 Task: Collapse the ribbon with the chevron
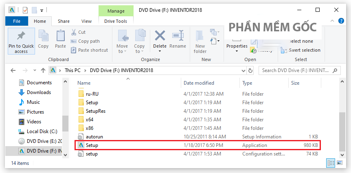[332, 21]
